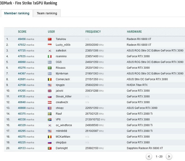The image size is (185, 161).
Task: Click NVIDIA Titan RTX hardware entry
Action: click(x=137, y=85)
